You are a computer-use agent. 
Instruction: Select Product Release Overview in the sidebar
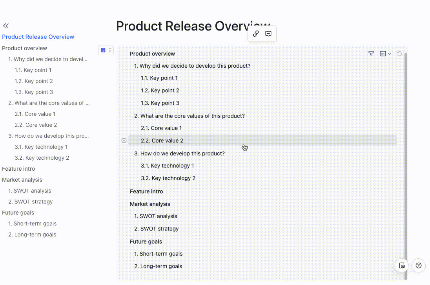(38, 37)
